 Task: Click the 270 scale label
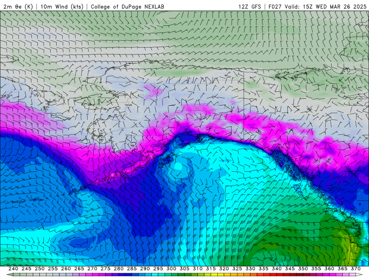92,269
